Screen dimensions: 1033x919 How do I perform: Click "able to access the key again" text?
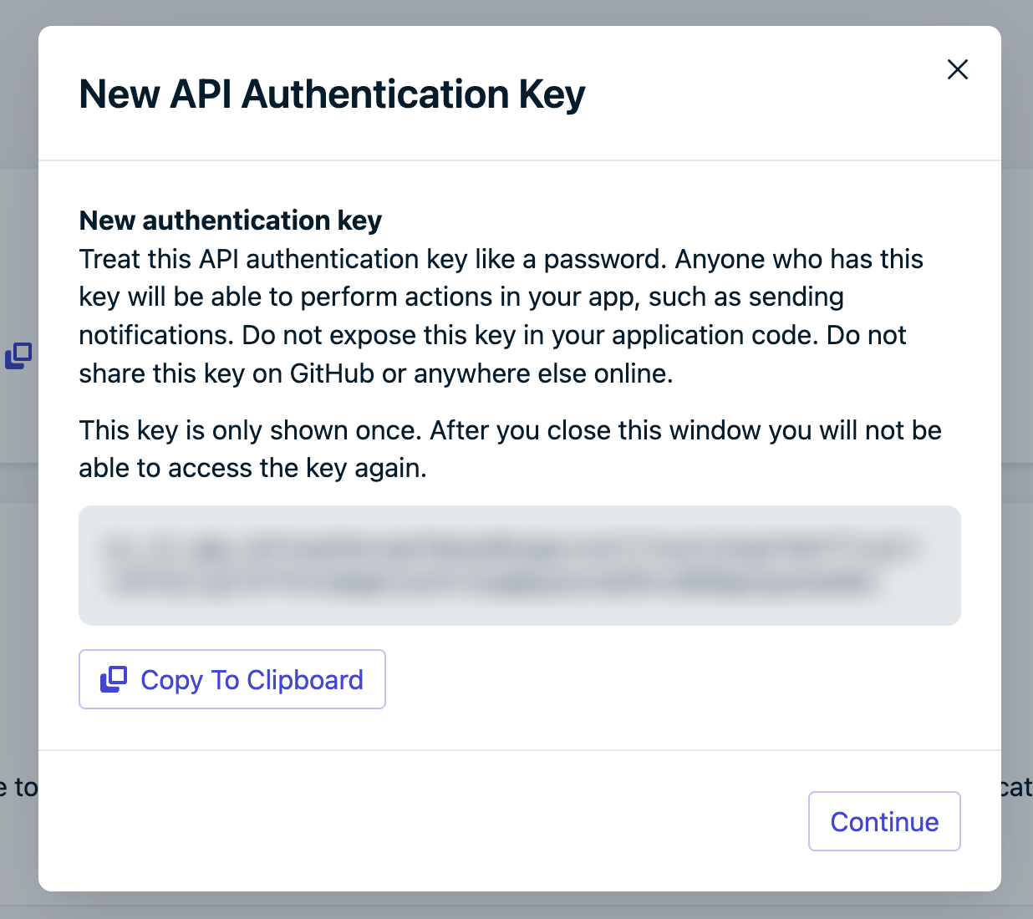point(252,468)
